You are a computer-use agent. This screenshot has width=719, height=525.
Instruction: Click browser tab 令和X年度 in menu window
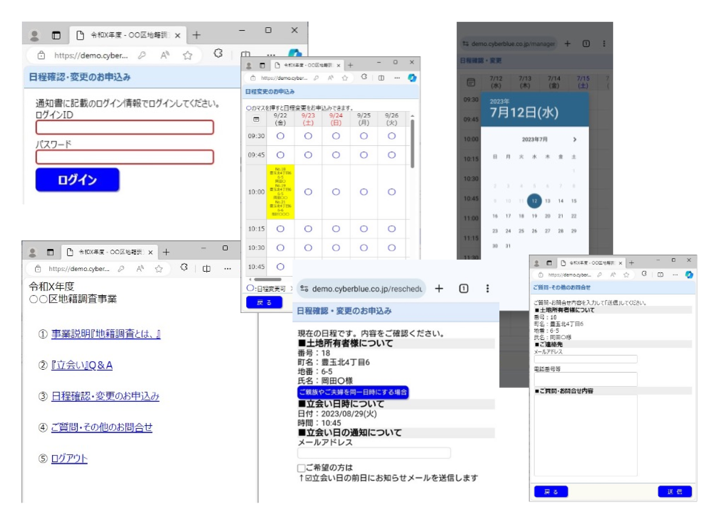[110, 252]
